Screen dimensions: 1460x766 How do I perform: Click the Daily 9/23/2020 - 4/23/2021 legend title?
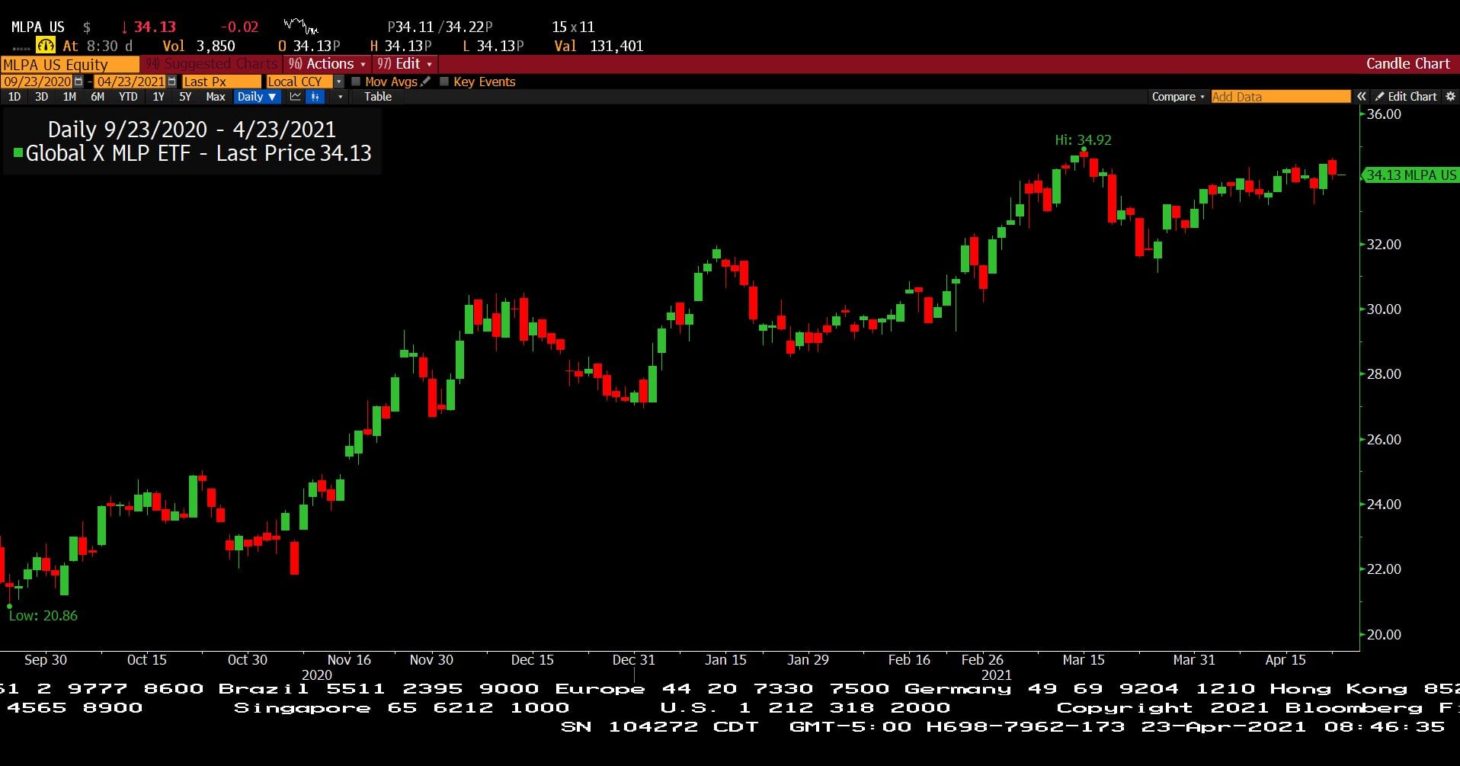coord(192,130)
